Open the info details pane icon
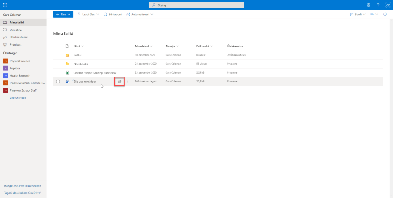Viewport: 393px width, 198px height. (x=385, y=14)
